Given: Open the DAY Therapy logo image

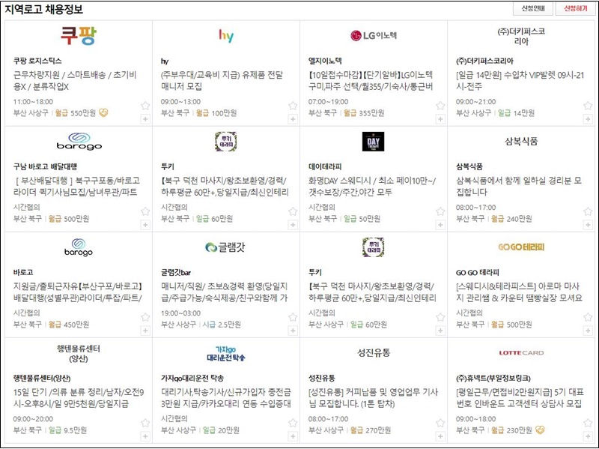Looking at the screenshot, I should (373, 142).
